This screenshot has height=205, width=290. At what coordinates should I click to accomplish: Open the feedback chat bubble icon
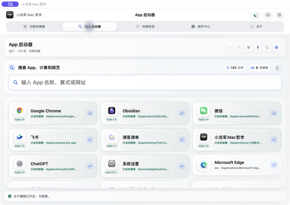(x=267, y=15)
